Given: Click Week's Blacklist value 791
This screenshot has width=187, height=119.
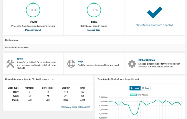Looking at the screenshot, I should tap(66, 96).
